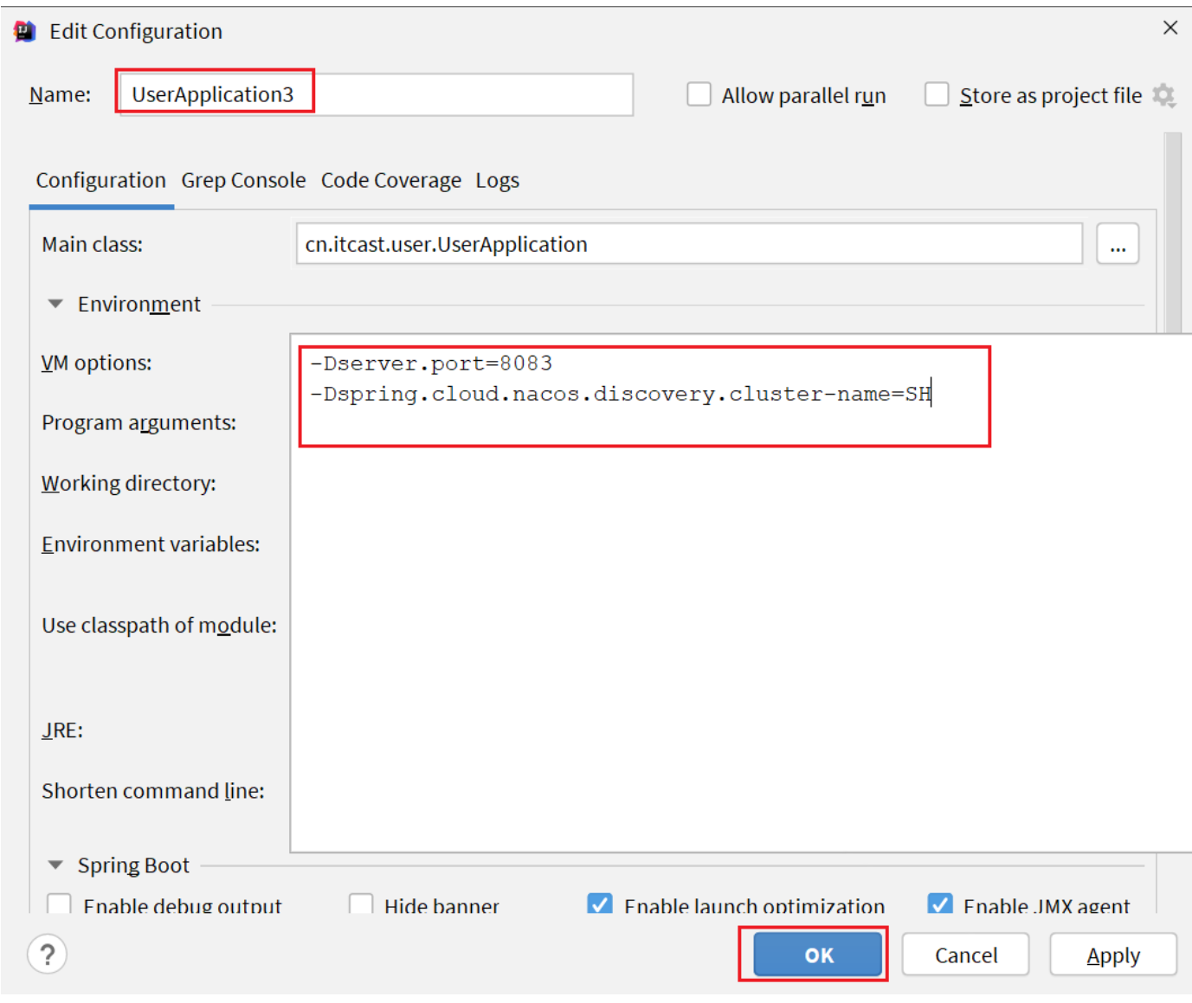The image size is (1192, 1003).
Task: Uncheck Enable launch optimization
Action: [599, 904]
